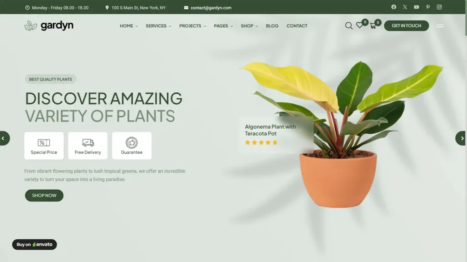This screenshot has width=467, height=262.
Task: Expand the Services dropdown menu
Action: point(158,26)
